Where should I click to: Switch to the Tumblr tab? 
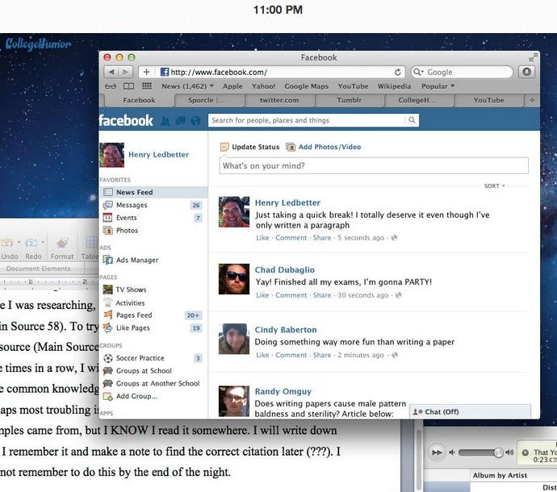tap(349, 101)
